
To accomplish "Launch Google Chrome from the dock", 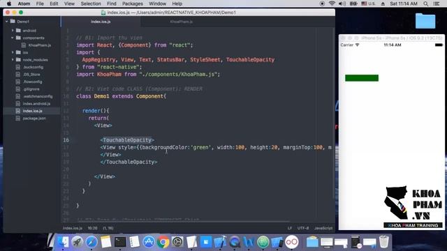I will click(163, 242).
